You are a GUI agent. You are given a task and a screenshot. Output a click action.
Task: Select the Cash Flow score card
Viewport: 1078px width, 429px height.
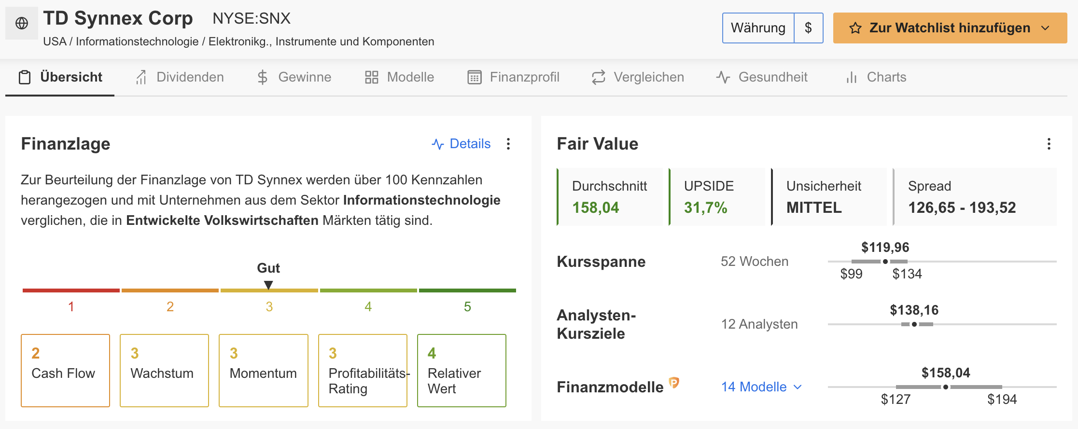pyautogui.click(x=65, y=371)
